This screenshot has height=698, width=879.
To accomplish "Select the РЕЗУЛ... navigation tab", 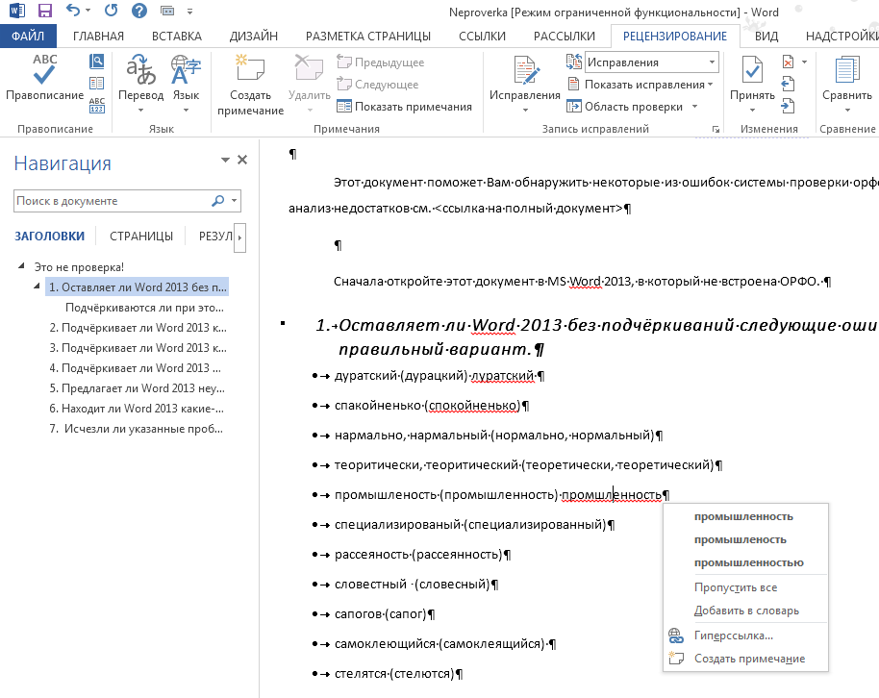I will pos(215,237).
